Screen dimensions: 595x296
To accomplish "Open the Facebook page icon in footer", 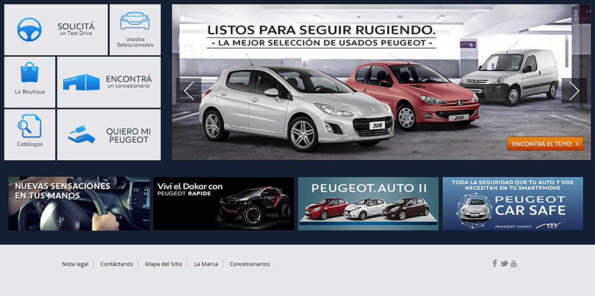I will [494, 263].
